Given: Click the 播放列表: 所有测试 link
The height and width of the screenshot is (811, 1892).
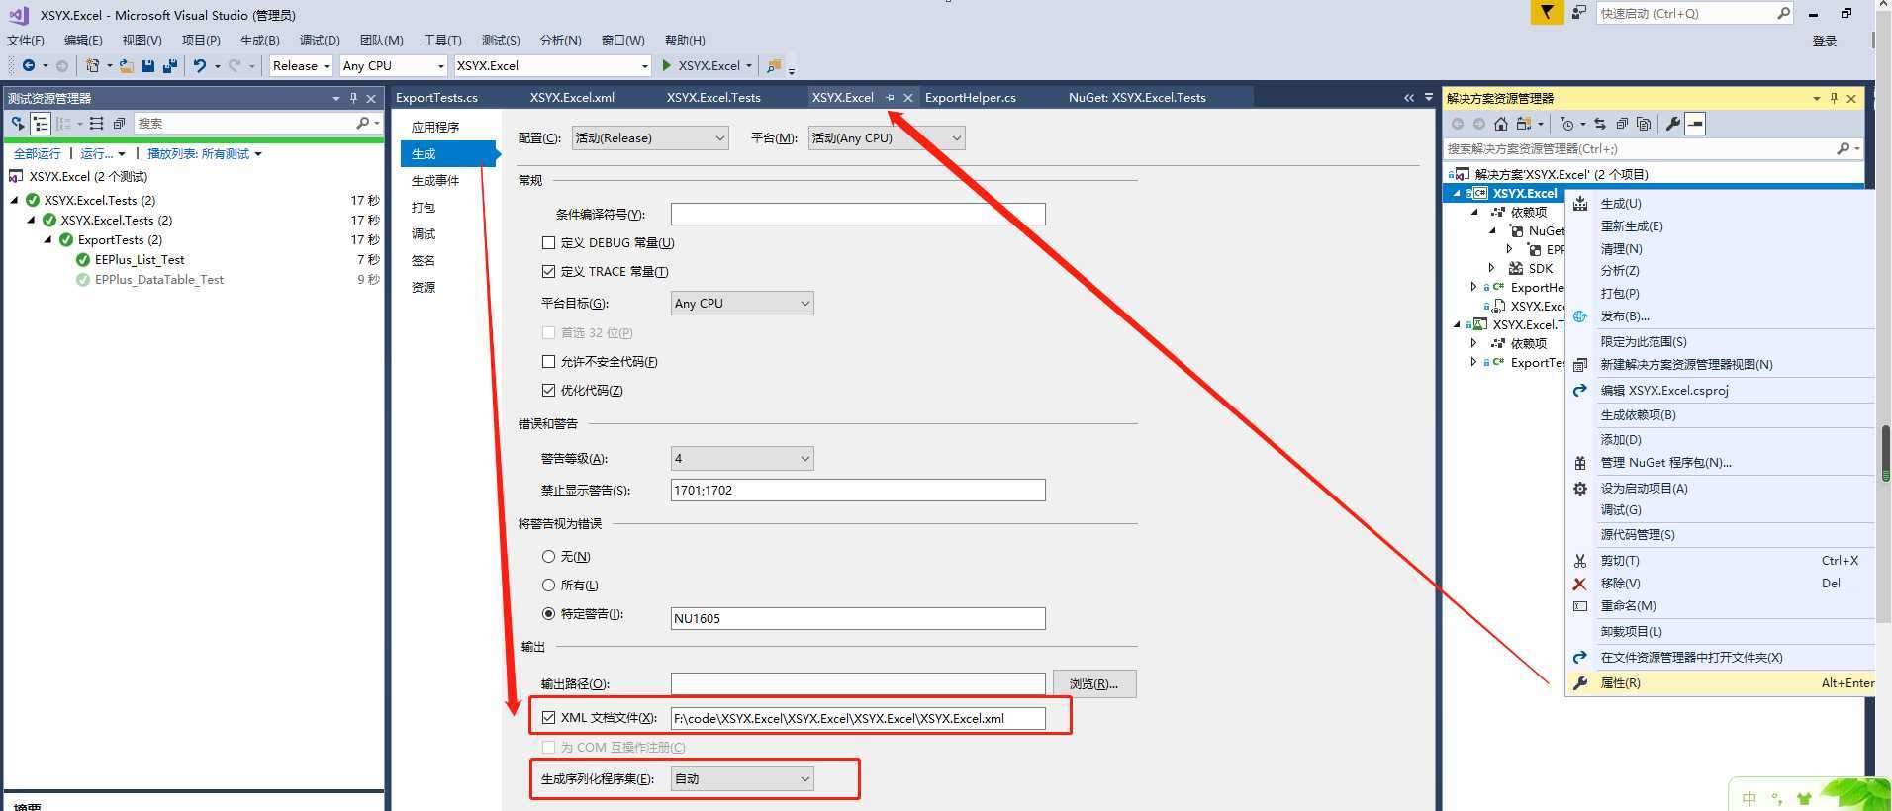Looking at the screenshot, I should pyautogui.click(x=198, y=153).
